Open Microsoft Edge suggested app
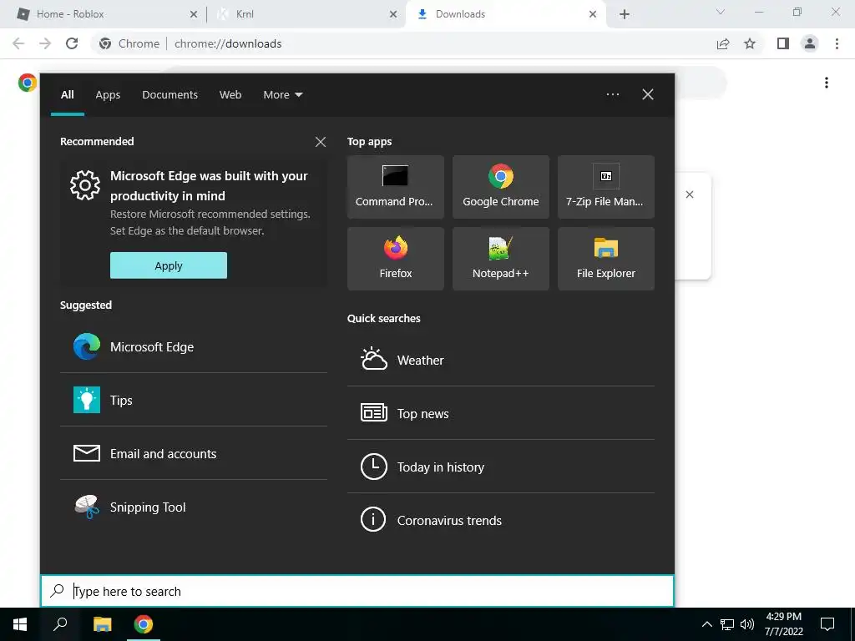This screenshot has height=641, width=855. (x=194, y=346)
